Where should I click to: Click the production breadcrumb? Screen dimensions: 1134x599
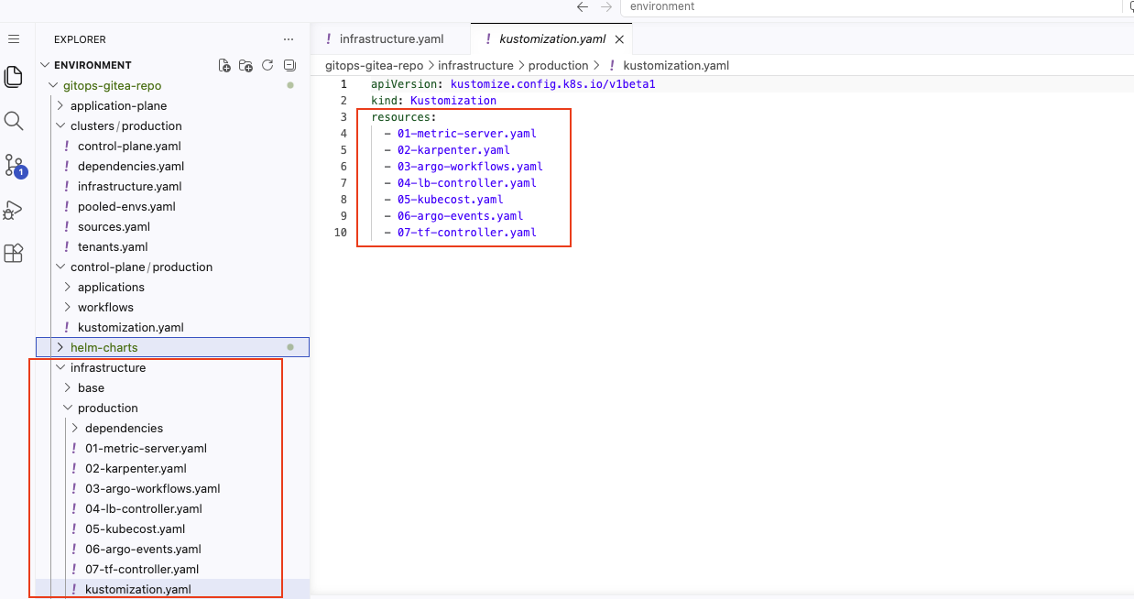coord(560,65)
